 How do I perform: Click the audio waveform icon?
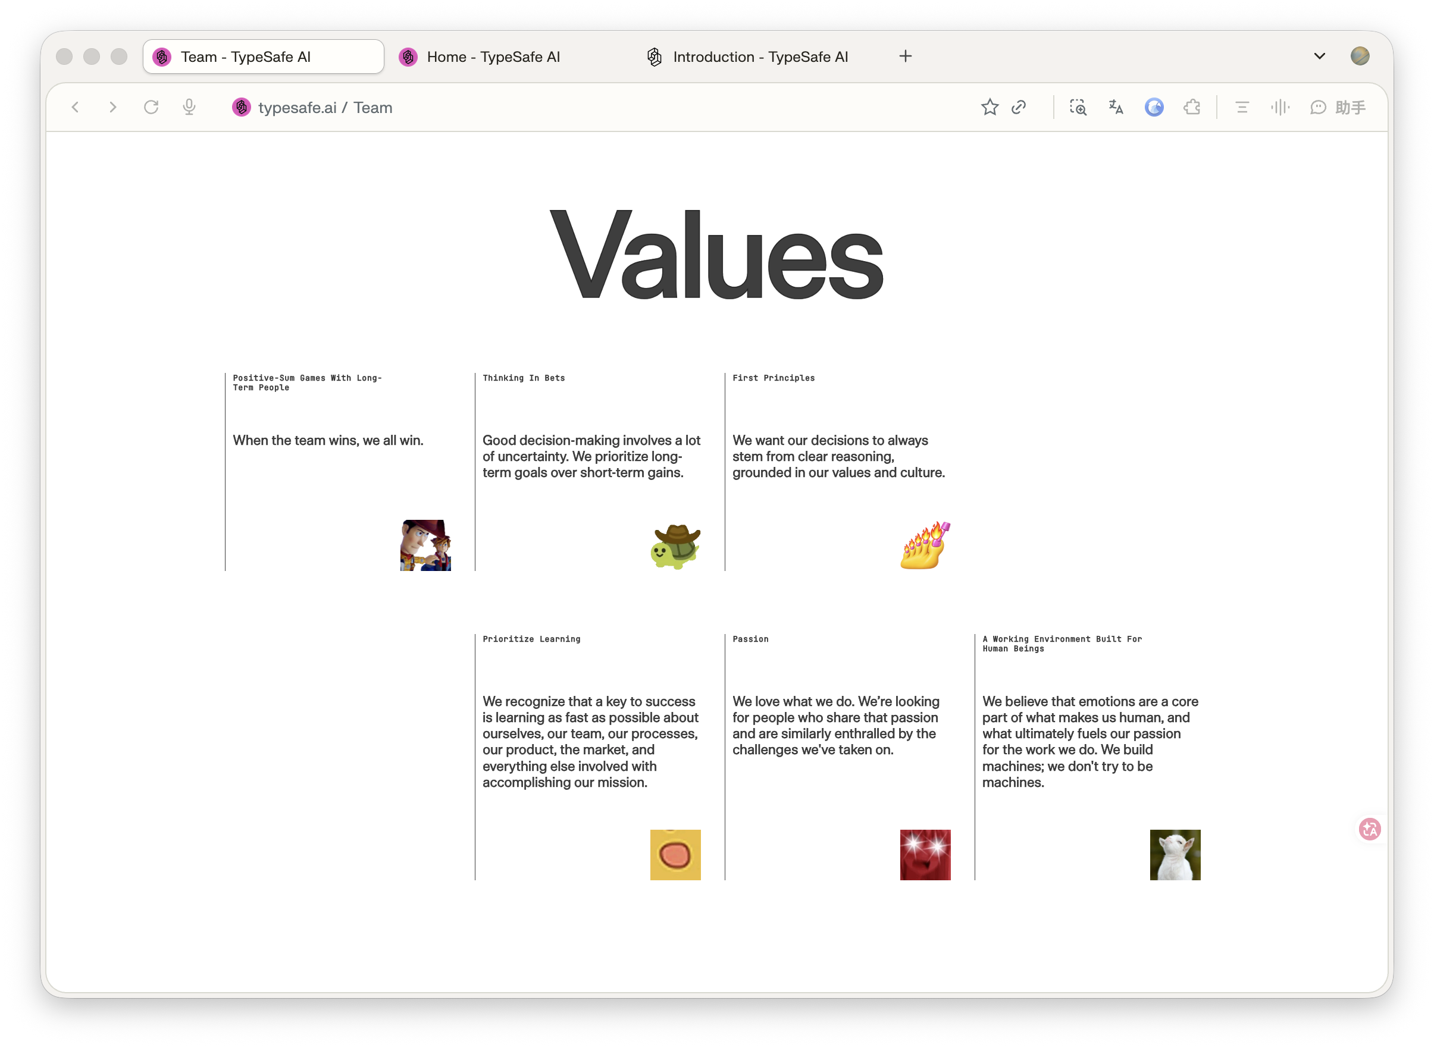coord(1280,107)
